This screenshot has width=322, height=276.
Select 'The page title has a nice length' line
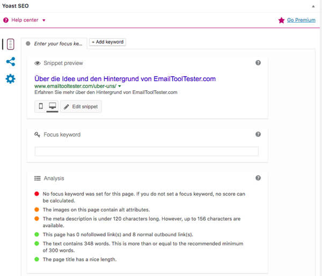(79, 259)
